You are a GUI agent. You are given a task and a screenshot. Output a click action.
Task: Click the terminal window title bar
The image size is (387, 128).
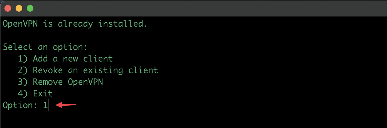point(193,8)
